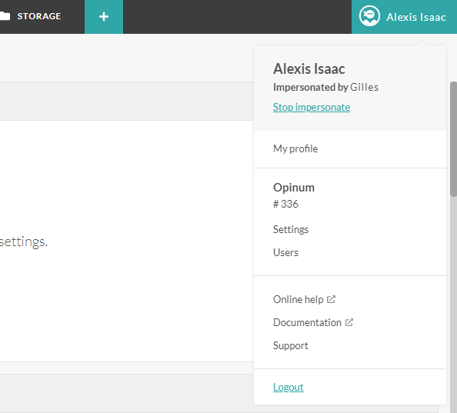Open the Support menu entry
This screenshot has height=413, width=457.
pyautogui.click(x=290, y=346)
